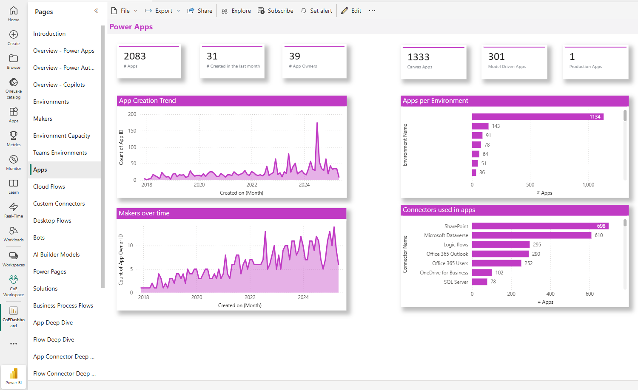Viewport: 638px width, 390px height.
Task: Click the Office 365 Outlook bar
Action: pos(500,254)
